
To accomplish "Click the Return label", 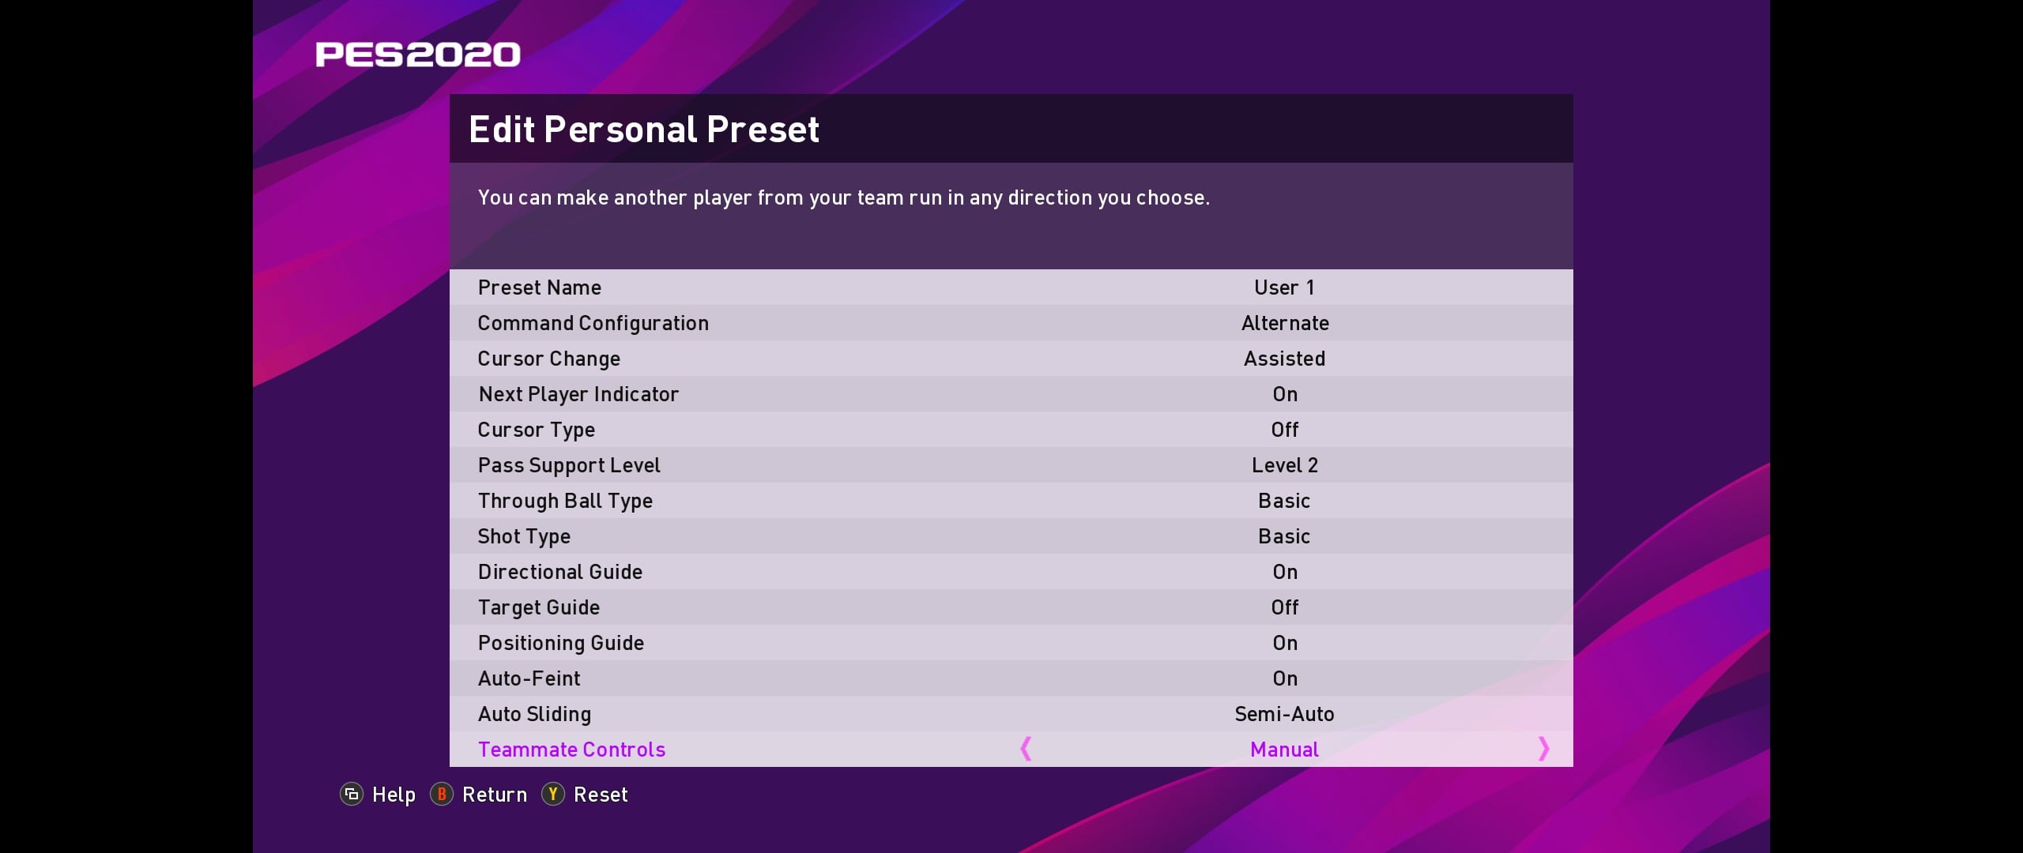I will coord(494,795).
